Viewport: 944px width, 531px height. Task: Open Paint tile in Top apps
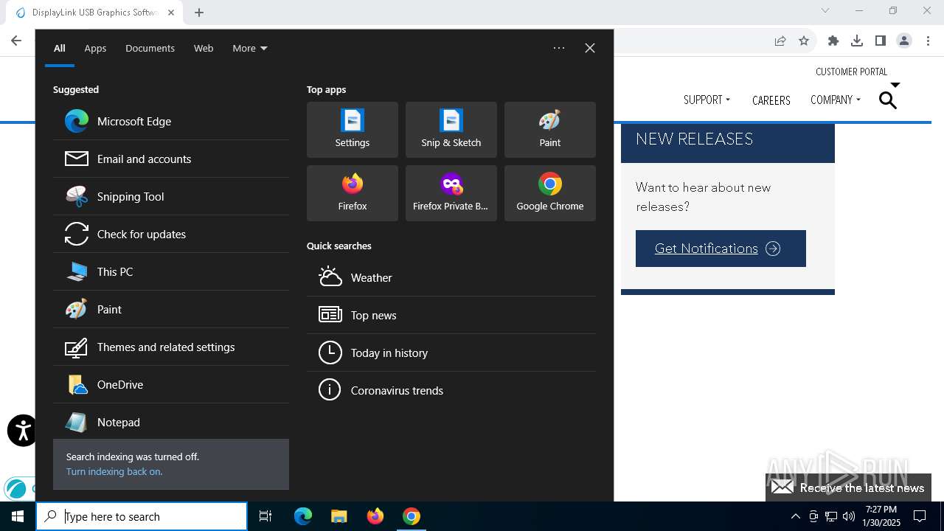coord(550,130)
